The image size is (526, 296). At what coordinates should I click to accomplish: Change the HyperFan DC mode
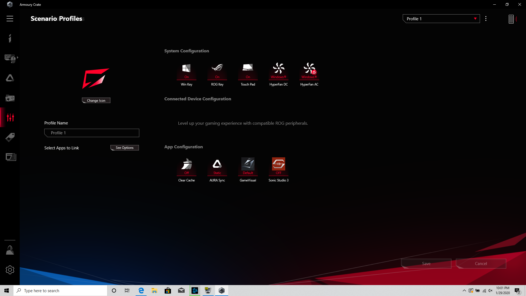(x=279, y=74)
